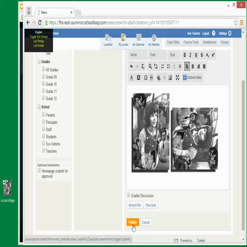The image size is (247, 247).
Task: Check the Grades group checkbox
Action: click(39, 62)
